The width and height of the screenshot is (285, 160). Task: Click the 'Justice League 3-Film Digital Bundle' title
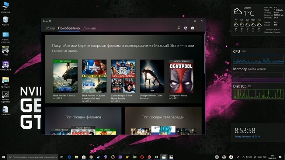click(x=121, y=97)
